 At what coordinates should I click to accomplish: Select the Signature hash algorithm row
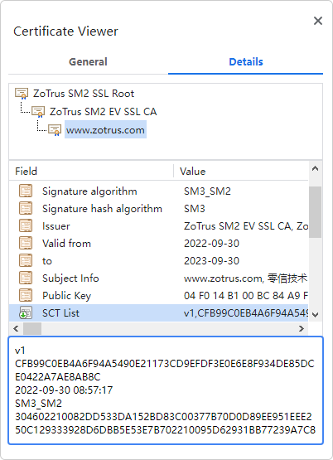[x=158, y=208]
